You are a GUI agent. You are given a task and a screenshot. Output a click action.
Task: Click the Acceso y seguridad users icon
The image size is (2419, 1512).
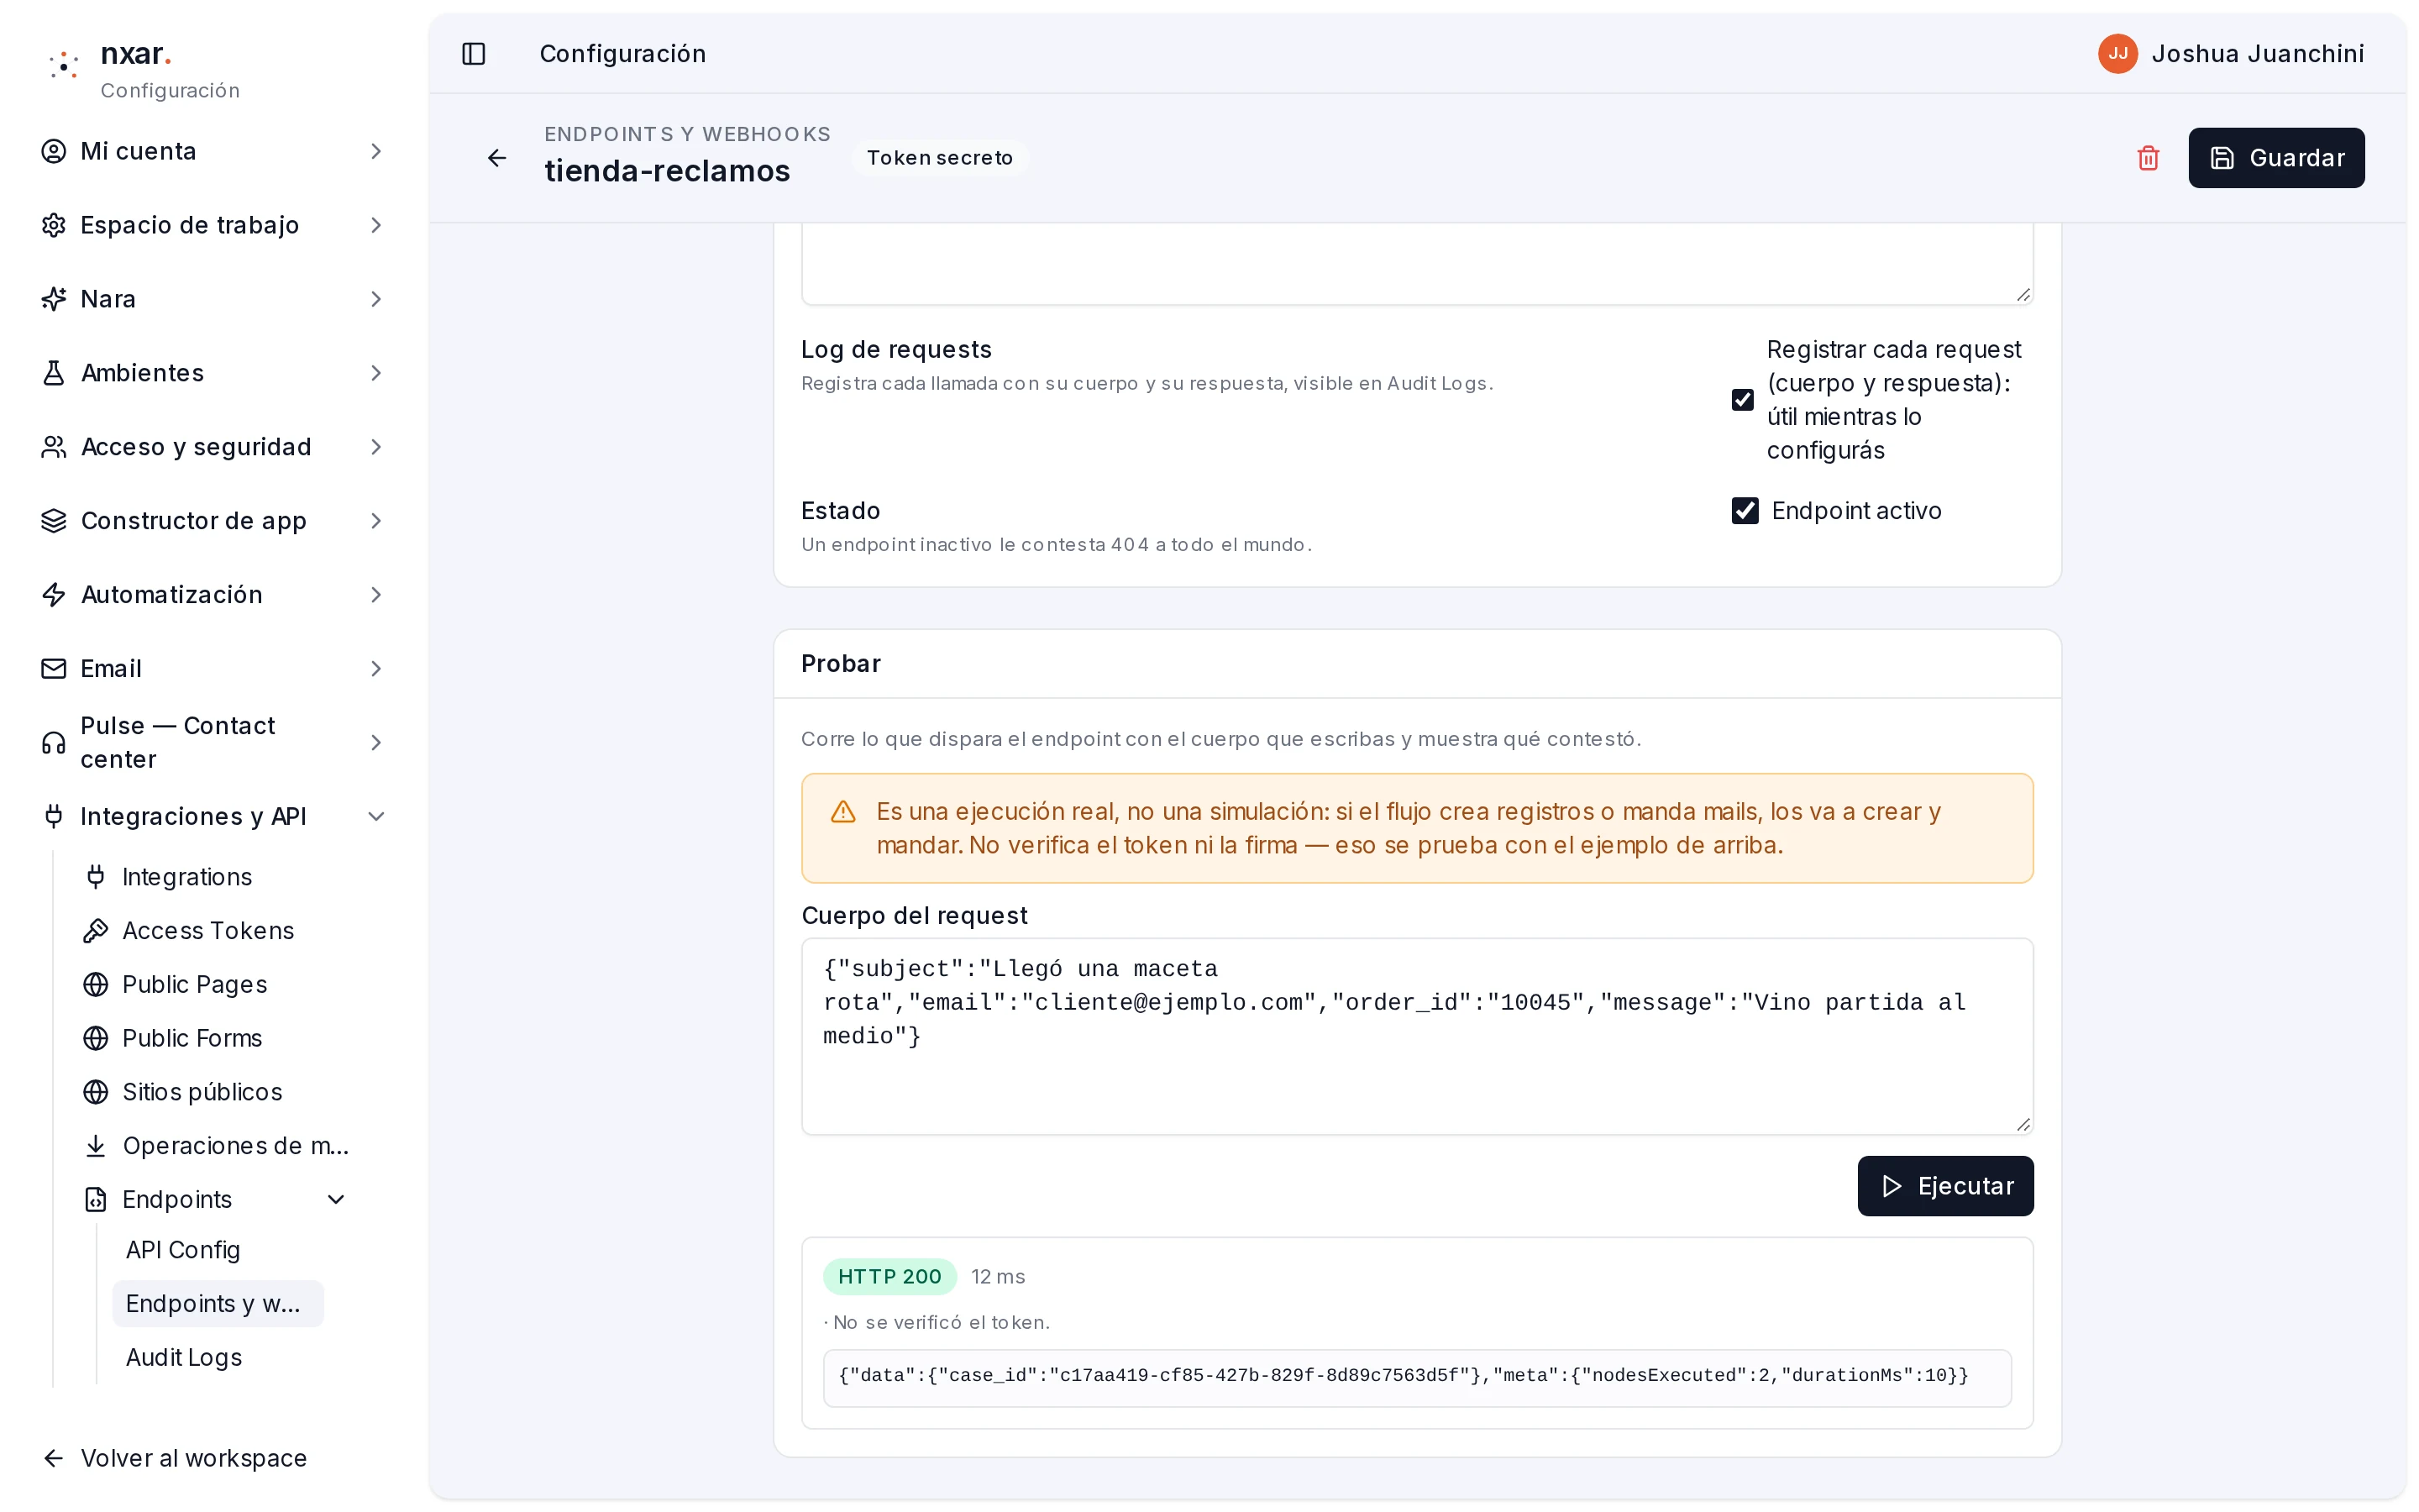[54, 447]
